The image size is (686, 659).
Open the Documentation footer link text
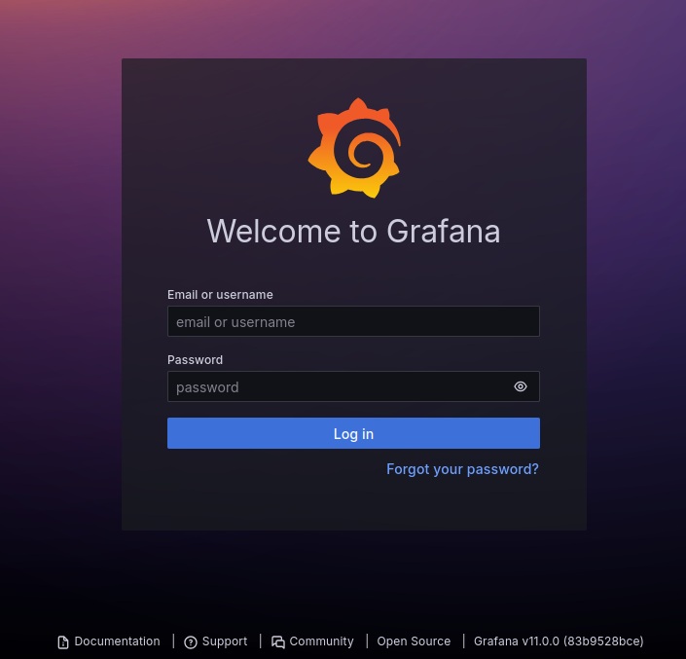tap(117, 641)
